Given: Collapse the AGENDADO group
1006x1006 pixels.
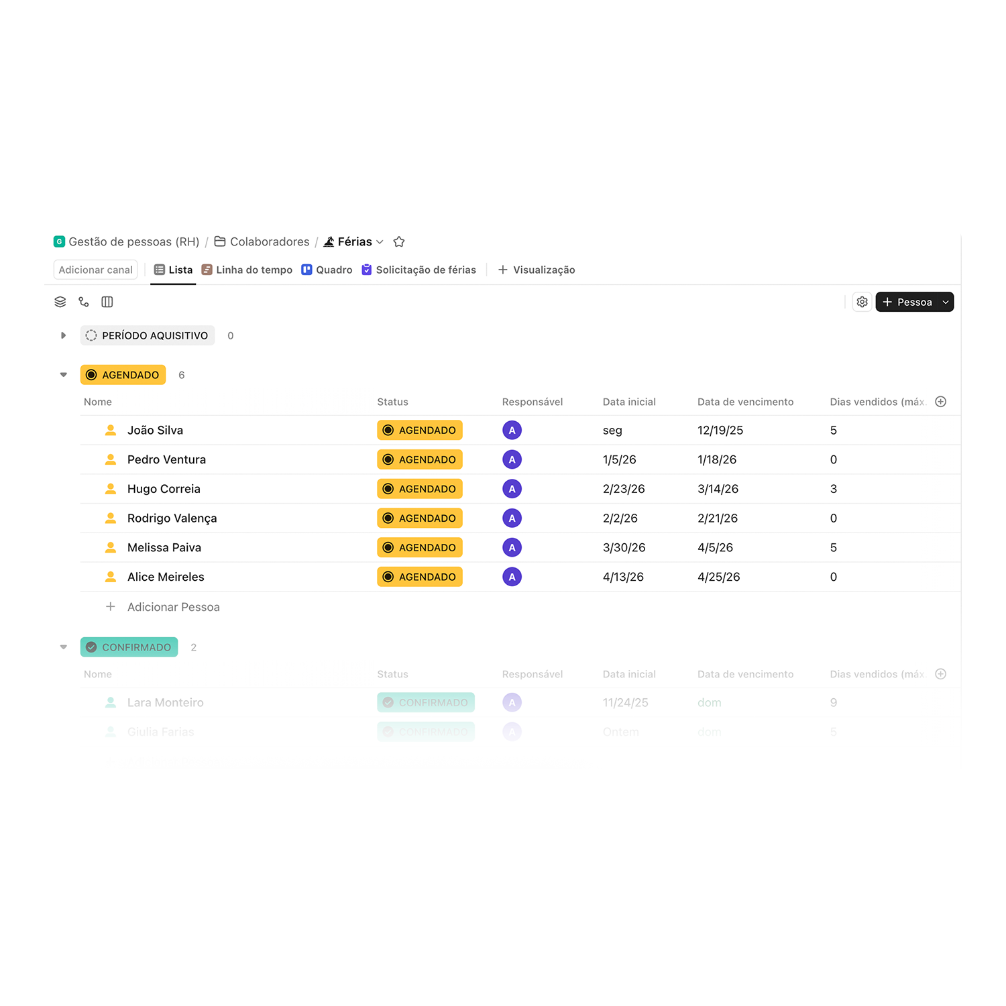Looking at the screenshot, I should pos(64,375).
